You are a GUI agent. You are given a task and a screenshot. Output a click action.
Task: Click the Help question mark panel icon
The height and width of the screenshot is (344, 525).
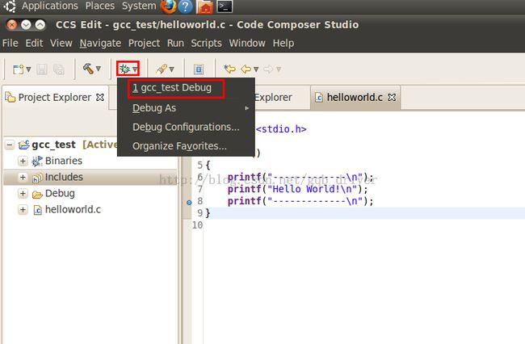point(185,6)
